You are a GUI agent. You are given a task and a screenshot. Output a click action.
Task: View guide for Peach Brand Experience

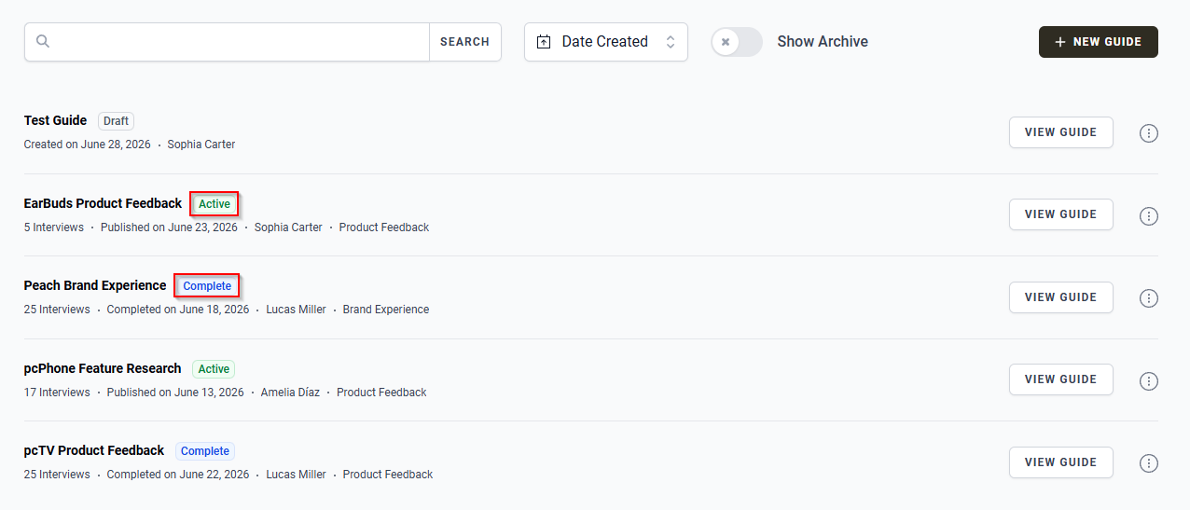click(x=1061, y=297)
